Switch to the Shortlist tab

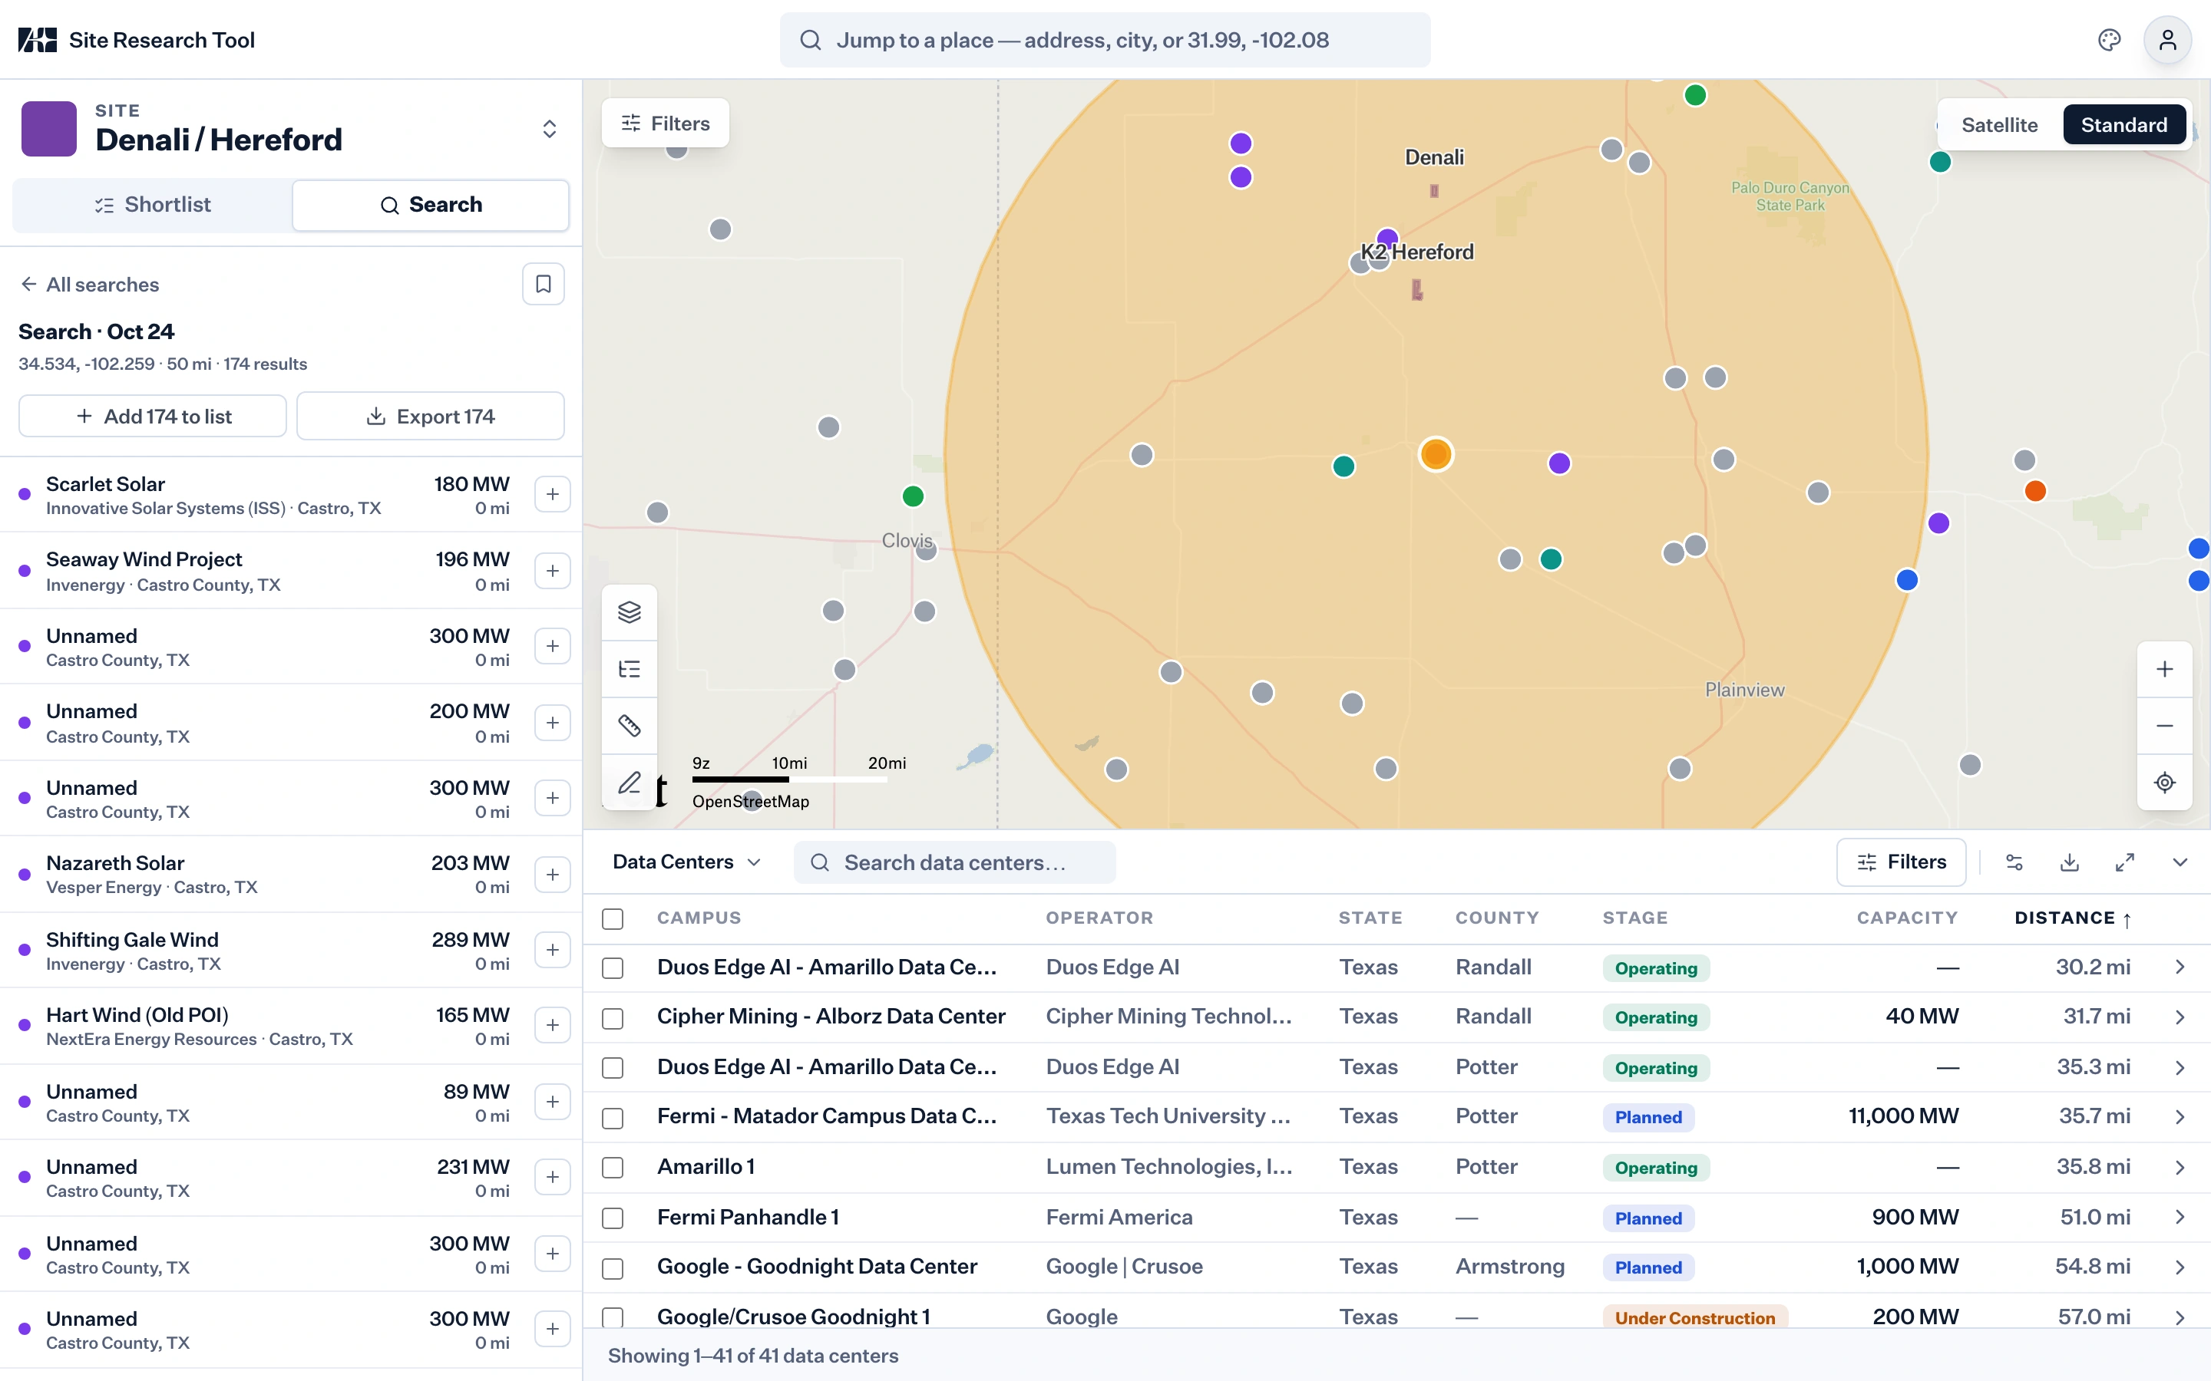click(153, 205)
